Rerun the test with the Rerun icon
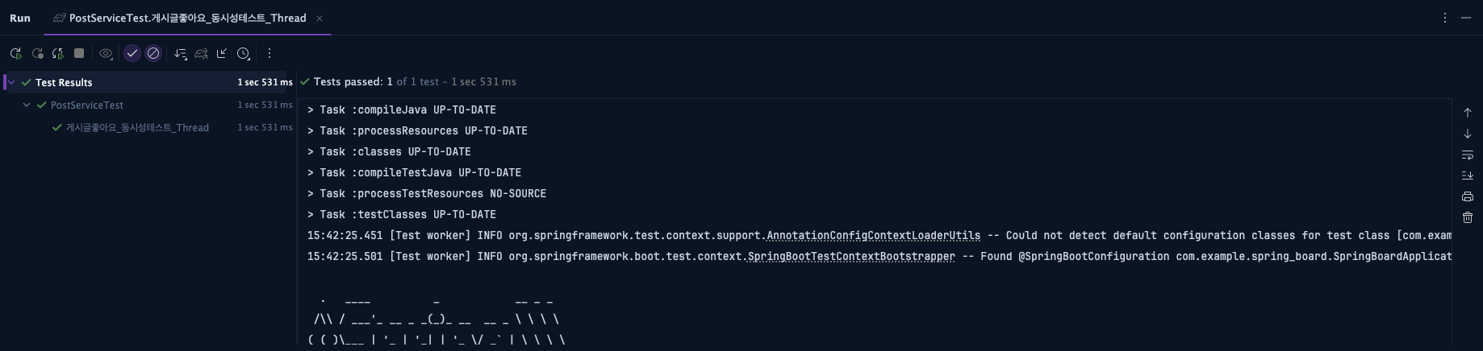1483x351 pixels. pos(15,53)
